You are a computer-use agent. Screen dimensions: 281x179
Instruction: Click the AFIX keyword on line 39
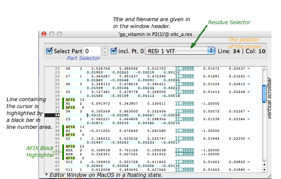coord(70,135)
